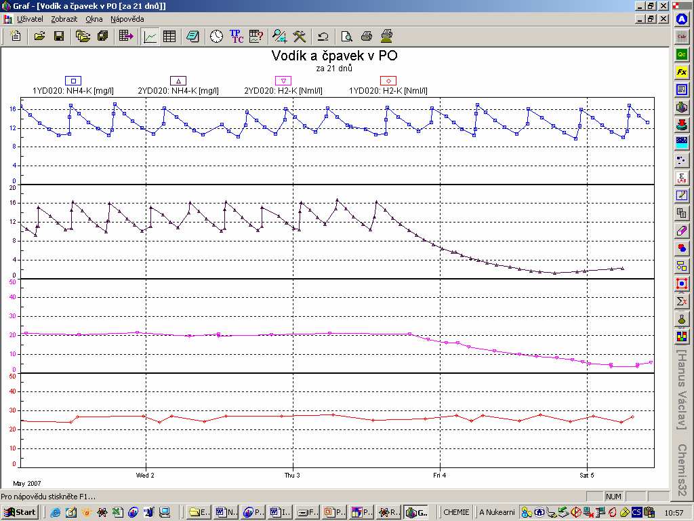
Task: Open a file with the yellow folder icon
Action: pos(40,36)
